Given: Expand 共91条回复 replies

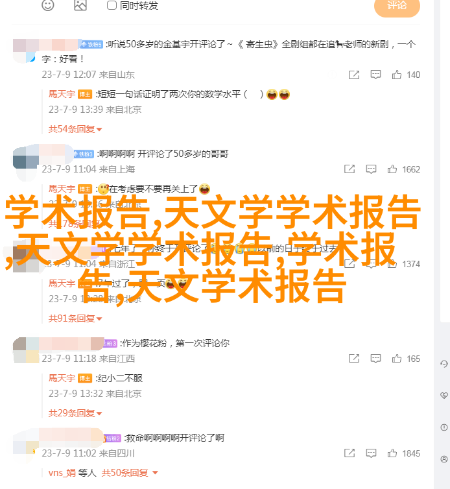Looking at the screenshot, I should (75, 318).
